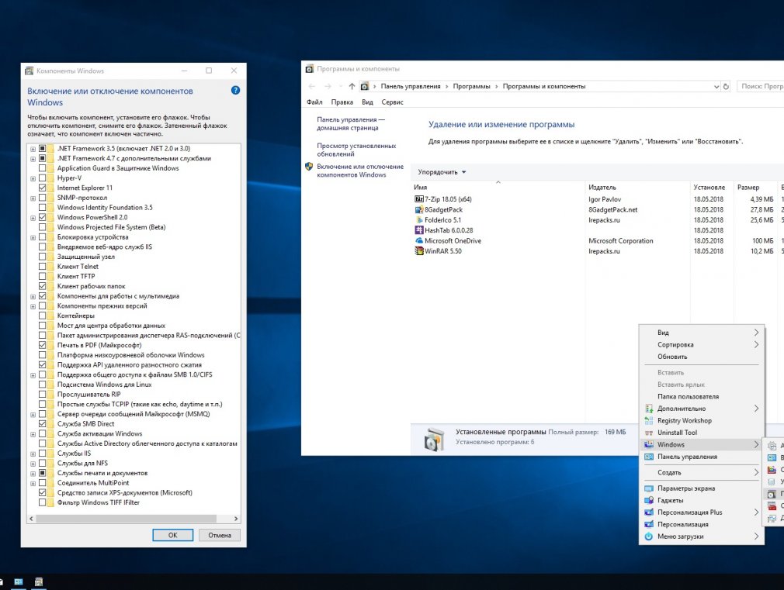Viewport: 784px width, 590px height.
Task: Enable Подсистема Windows для Linux checkbox
Action: (43, 385)
